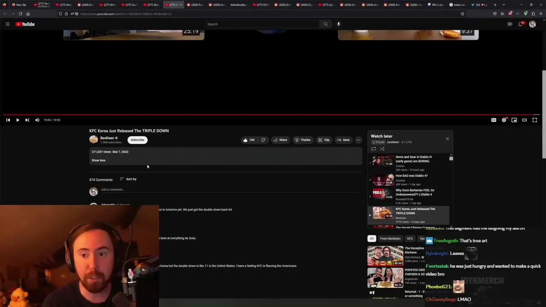
Task: Reload the page in the browser
Action: click(20, 14)
